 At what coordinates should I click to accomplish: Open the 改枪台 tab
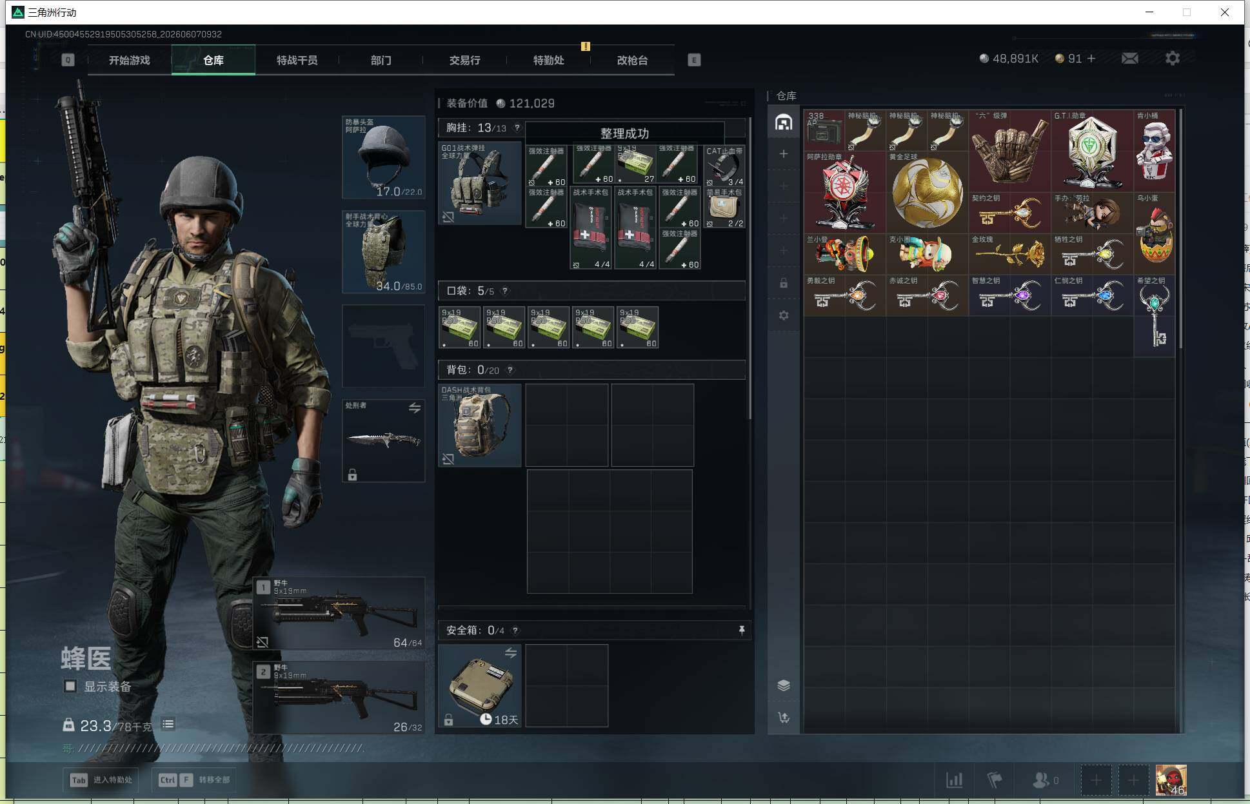tap(632, 60)
